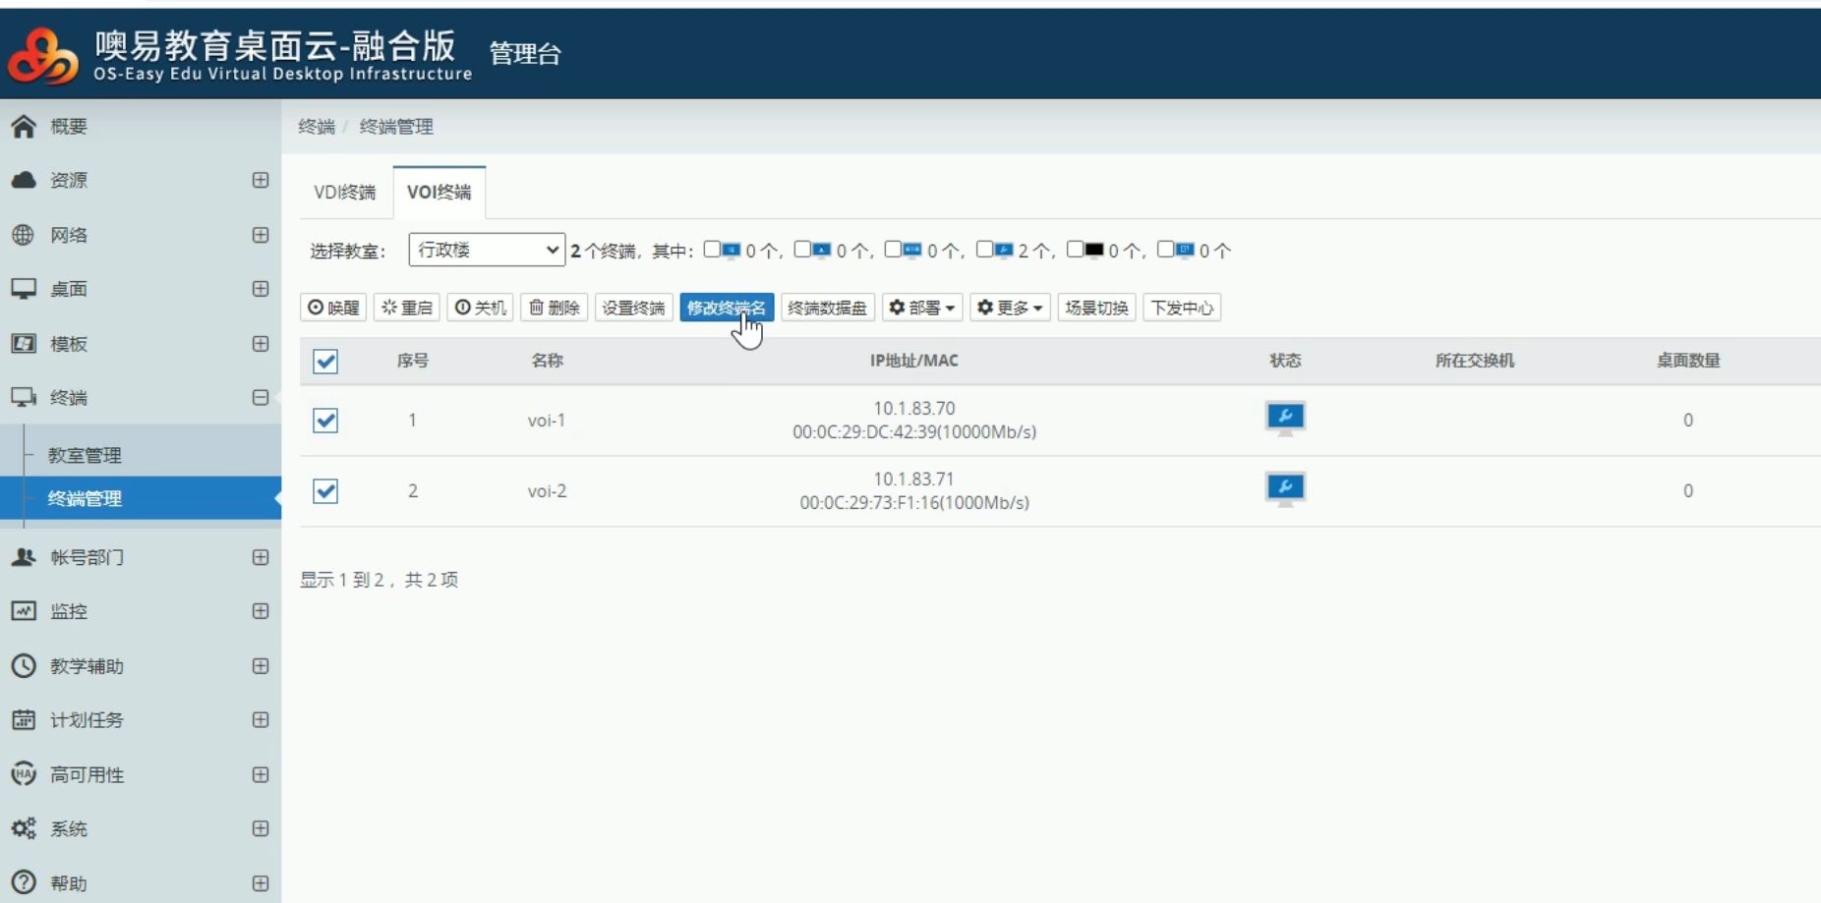Click the 网络 globe icon

[x=24, y=235]
